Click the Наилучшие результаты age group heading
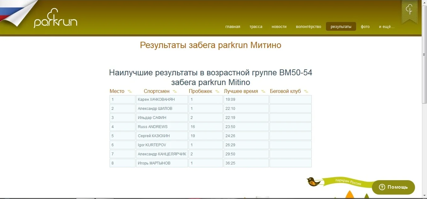Viewport: 427px width, 199px height. (x=211, y=78)
